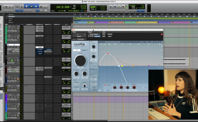Select hard mode in soothe2
The image size is (198, 122).
coord(84,50)
